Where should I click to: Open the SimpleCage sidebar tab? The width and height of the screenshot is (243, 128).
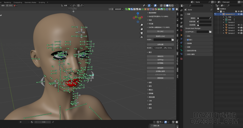coord(178,61)
